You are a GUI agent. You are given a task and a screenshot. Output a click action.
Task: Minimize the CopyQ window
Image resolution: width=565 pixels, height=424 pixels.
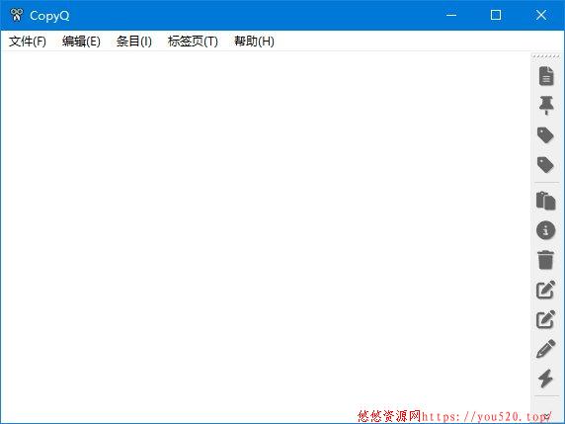point(451,15)
